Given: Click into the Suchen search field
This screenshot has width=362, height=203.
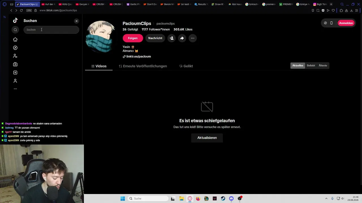Looking at the screenshot, I should pos(51,30).
